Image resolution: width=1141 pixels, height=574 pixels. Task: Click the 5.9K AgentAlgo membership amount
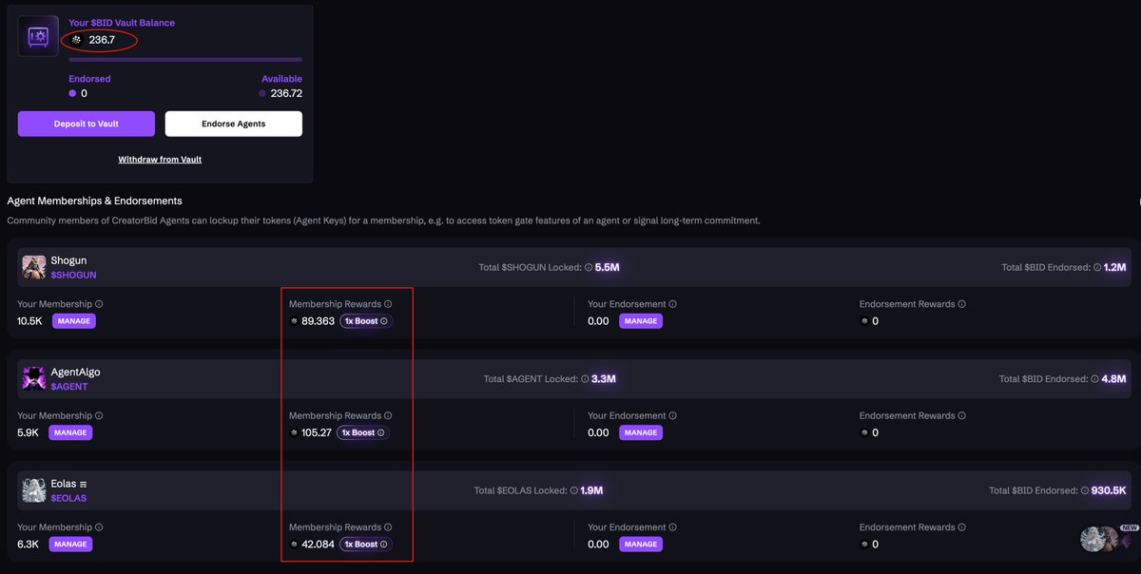28,432
